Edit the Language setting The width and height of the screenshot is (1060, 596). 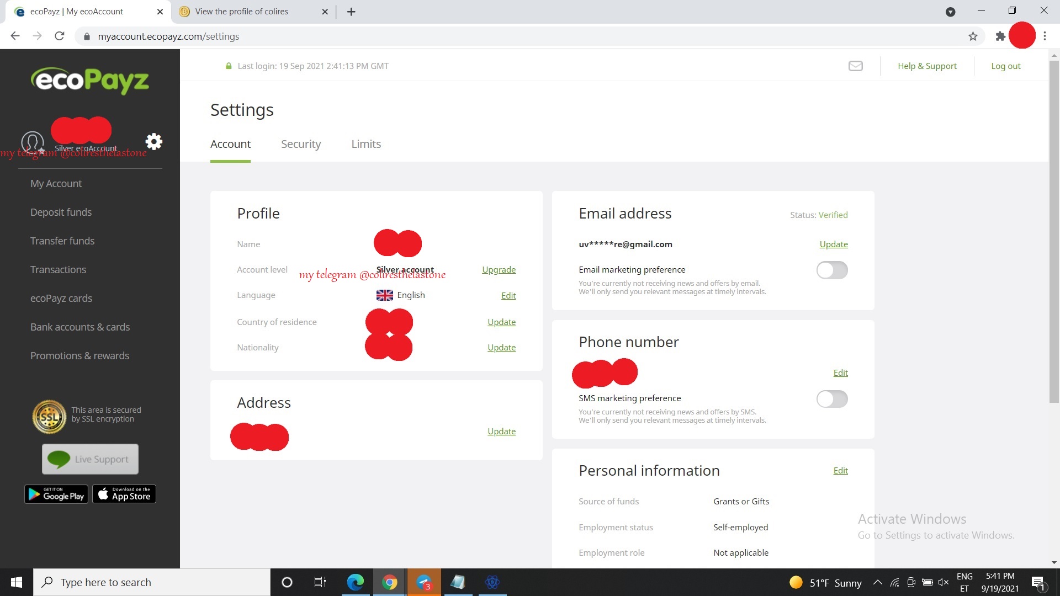pyautogui.click(x=508, y=296)
